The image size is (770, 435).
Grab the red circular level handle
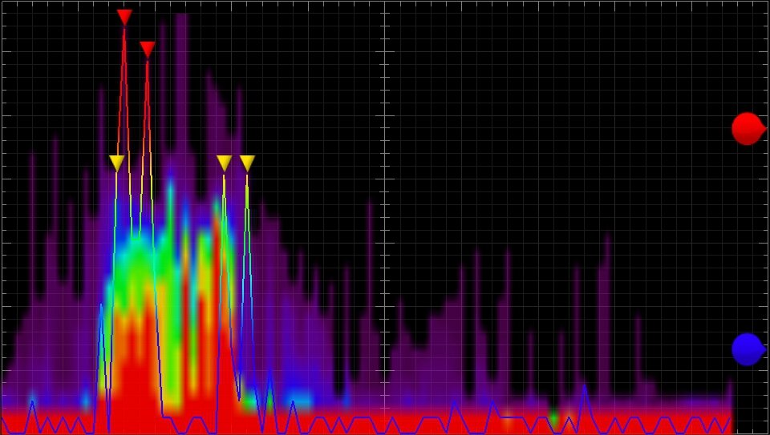point(748,129)
